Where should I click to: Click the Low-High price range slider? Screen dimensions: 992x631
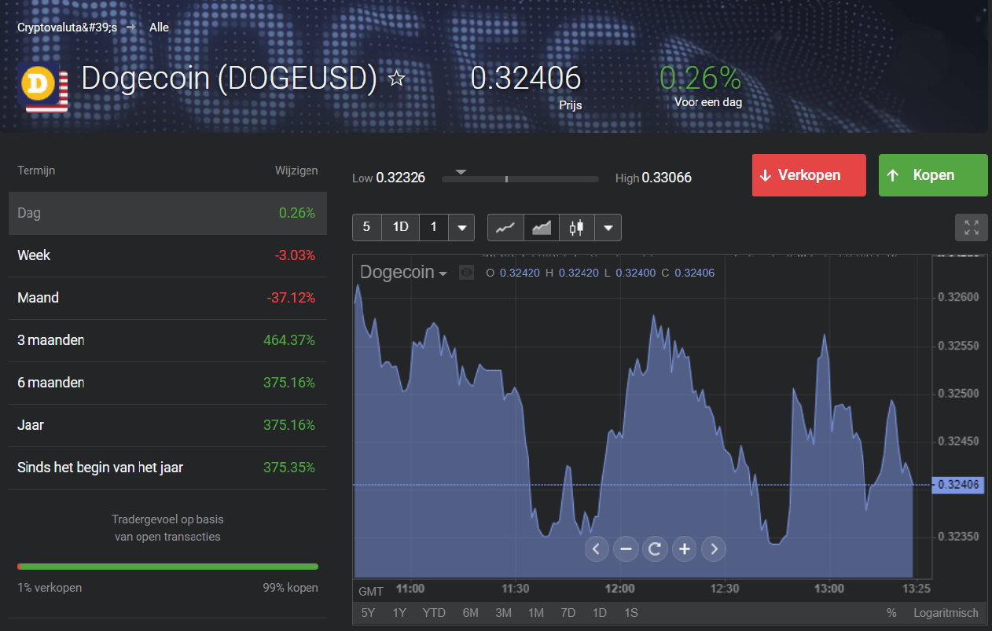point(520,179)
